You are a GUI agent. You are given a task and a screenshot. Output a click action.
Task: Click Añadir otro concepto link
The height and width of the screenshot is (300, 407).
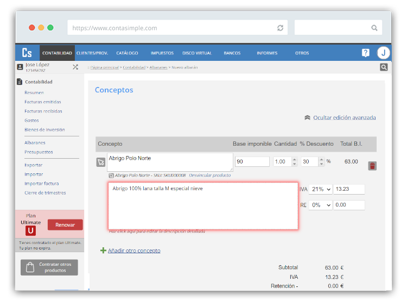point(134,251)
